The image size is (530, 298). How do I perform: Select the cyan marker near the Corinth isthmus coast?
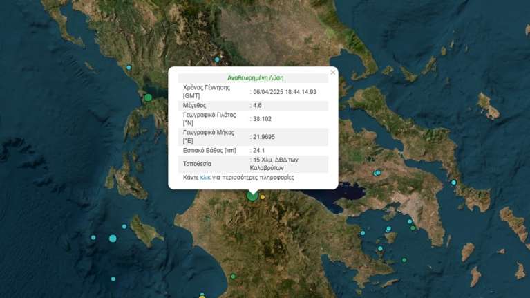(x=363, y=233)
